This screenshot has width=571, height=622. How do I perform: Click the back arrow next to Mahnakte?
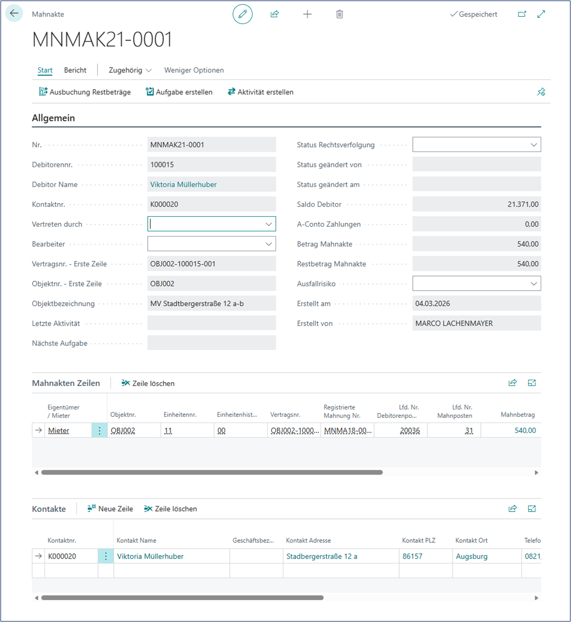coord(14,14)
